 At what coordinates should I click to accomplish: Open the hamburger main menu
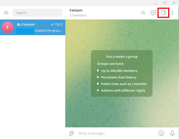(6, 13)
